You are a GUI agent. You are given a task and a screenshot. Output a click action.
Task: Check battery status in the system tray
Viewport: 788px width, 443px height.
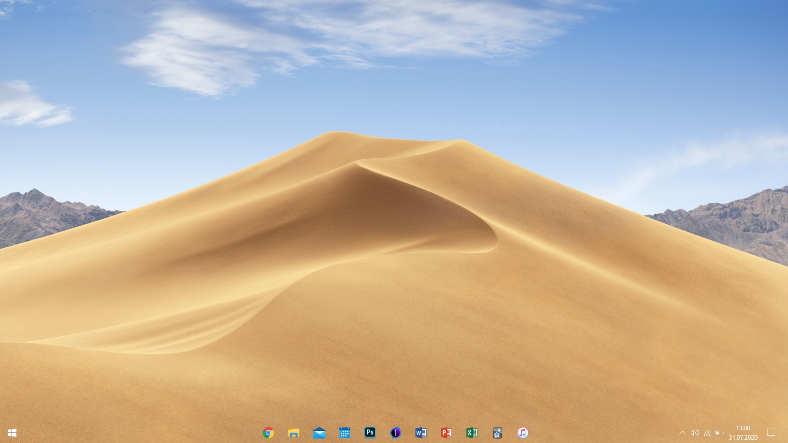point(719,433)
